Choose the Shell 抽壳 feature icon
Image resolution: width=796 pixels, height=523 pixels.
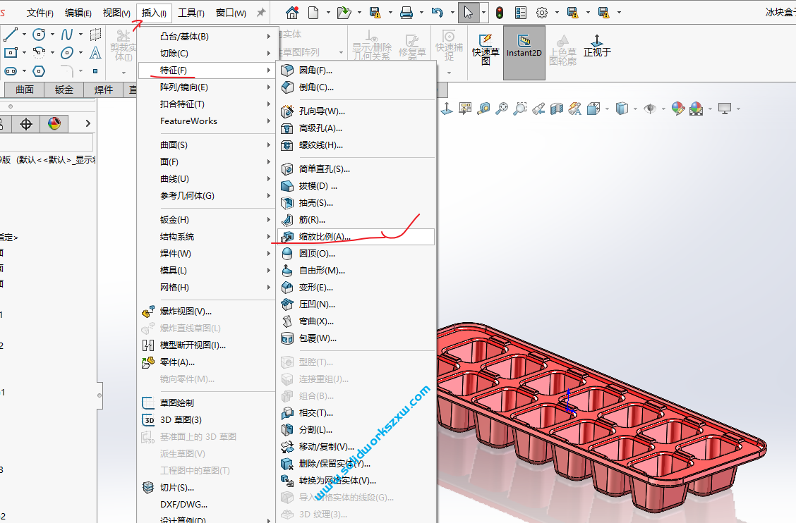coord(287,203)
